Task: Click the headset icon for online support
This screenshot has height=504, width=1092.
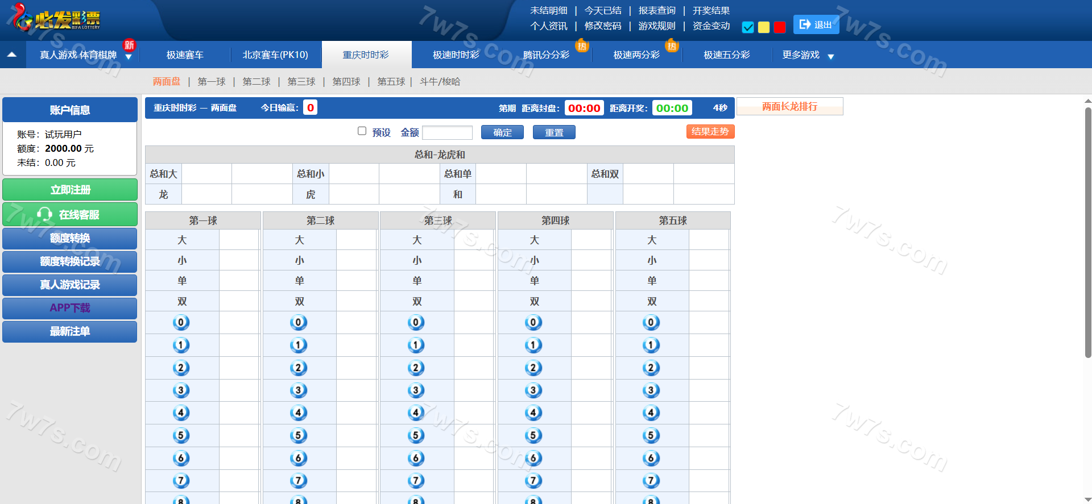Action: 44,214
